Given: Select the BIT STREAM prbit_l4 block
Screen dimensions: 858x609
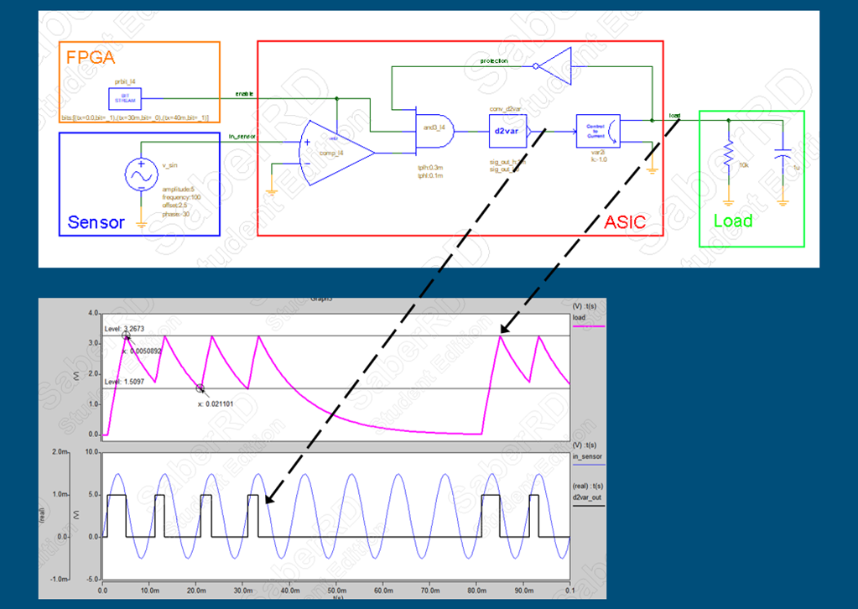Looking at the screenshot, I should (124, 96).
